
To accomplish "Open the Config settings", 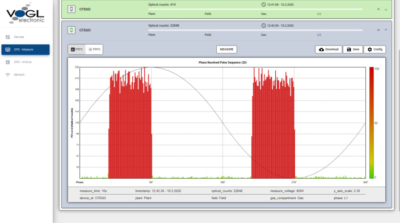I will [x=374, y=49].
